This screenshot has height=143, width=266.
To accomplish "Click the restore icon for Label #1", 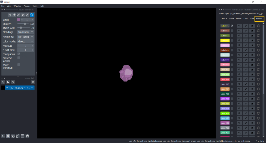I will (x=258, y=26).
